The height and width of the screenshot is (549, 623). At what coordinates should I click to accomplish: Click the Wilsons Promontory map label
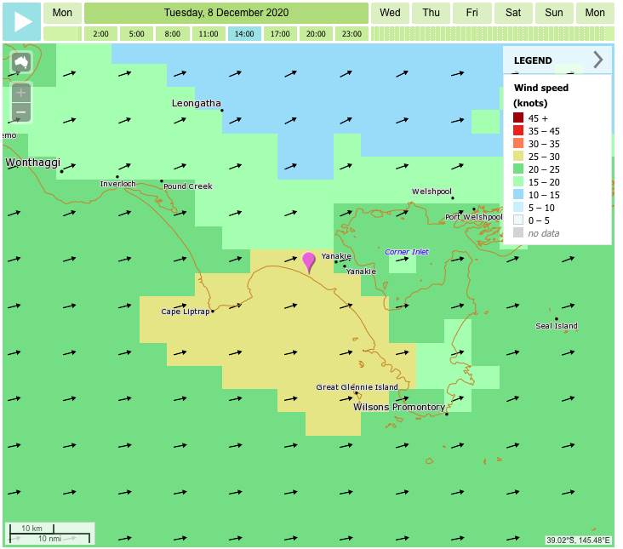[x=399, y=407]
